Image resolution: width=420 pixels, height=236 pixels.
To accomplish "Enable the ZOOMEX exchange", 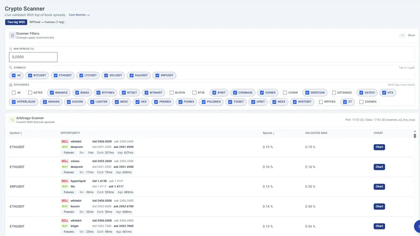I will coord(361,102).
